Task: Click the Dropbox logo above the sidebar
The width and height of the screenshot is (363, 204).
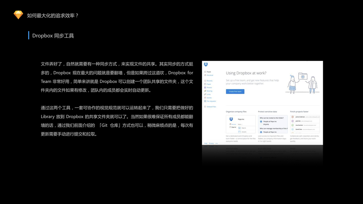Action: click(206, 64)
